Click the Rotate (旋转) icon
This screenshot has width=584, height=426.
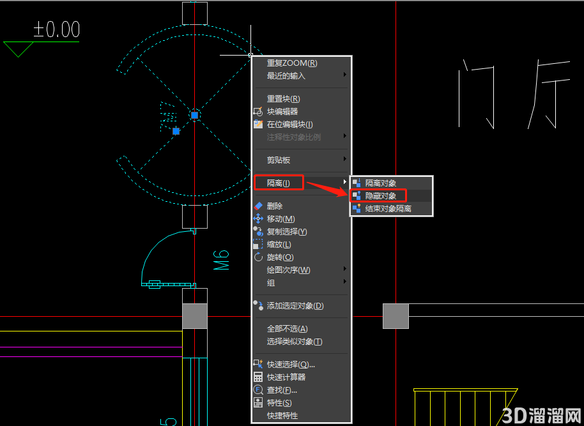258,257
